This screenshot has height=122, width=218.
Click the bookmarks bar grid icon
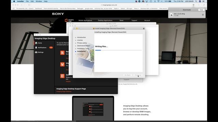[x=14, y=8]
